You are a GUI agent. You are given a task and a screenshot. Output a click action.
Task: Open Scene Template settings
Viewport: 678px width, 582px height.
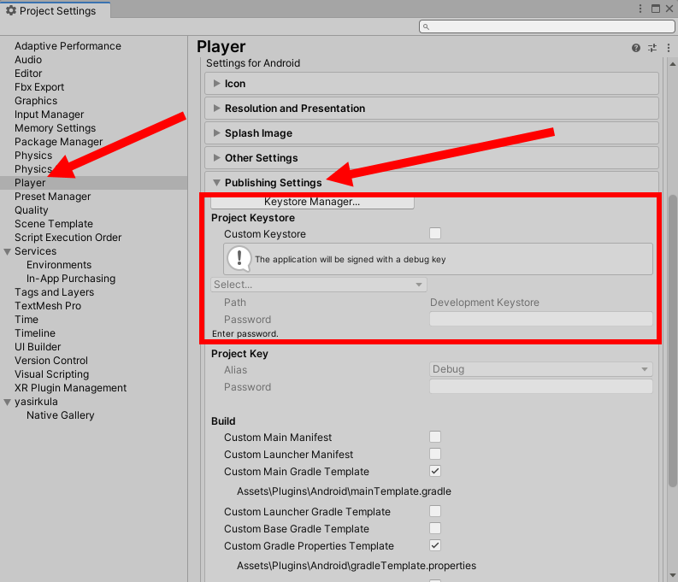[54, 224]
